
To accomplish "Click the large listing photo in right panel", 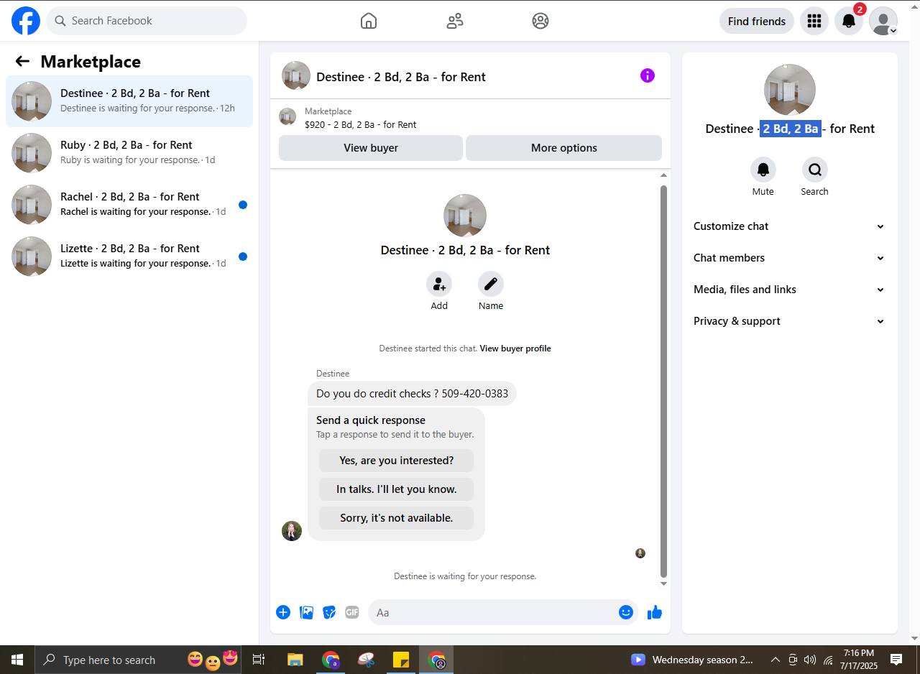I will [x=790, y=90].
